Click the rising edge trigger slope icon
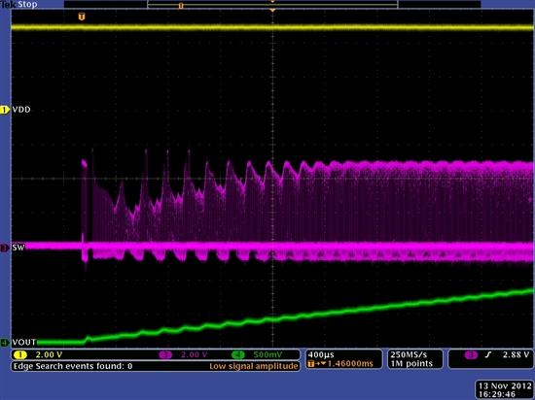Viewport: 535px width, 400px height. click(x=488, y=355)
